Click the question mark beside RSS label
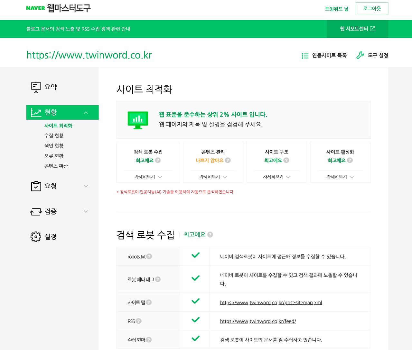This screenshot has height=350, width=412. pos(138,321)
